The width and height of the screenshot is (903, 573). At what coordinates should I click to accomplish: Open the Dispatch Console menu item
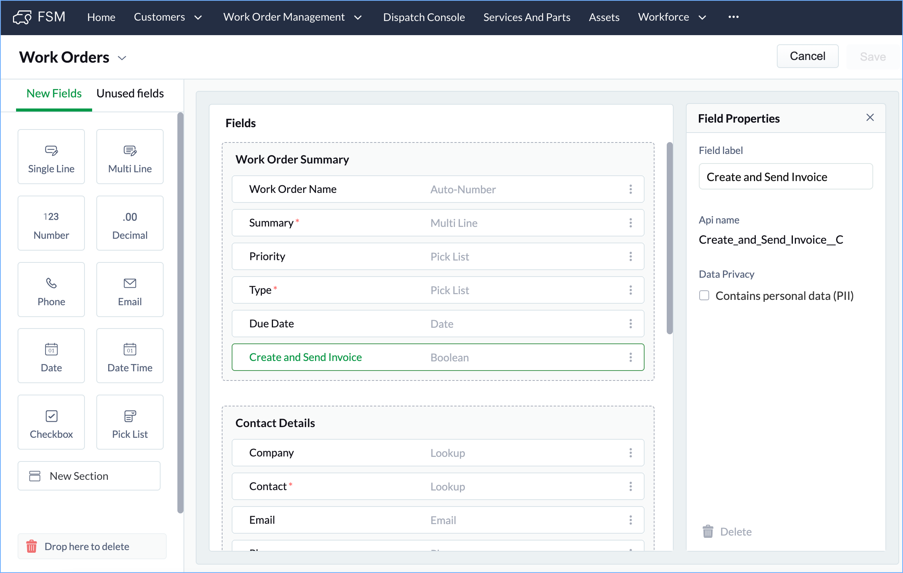(x=424, y=17)
